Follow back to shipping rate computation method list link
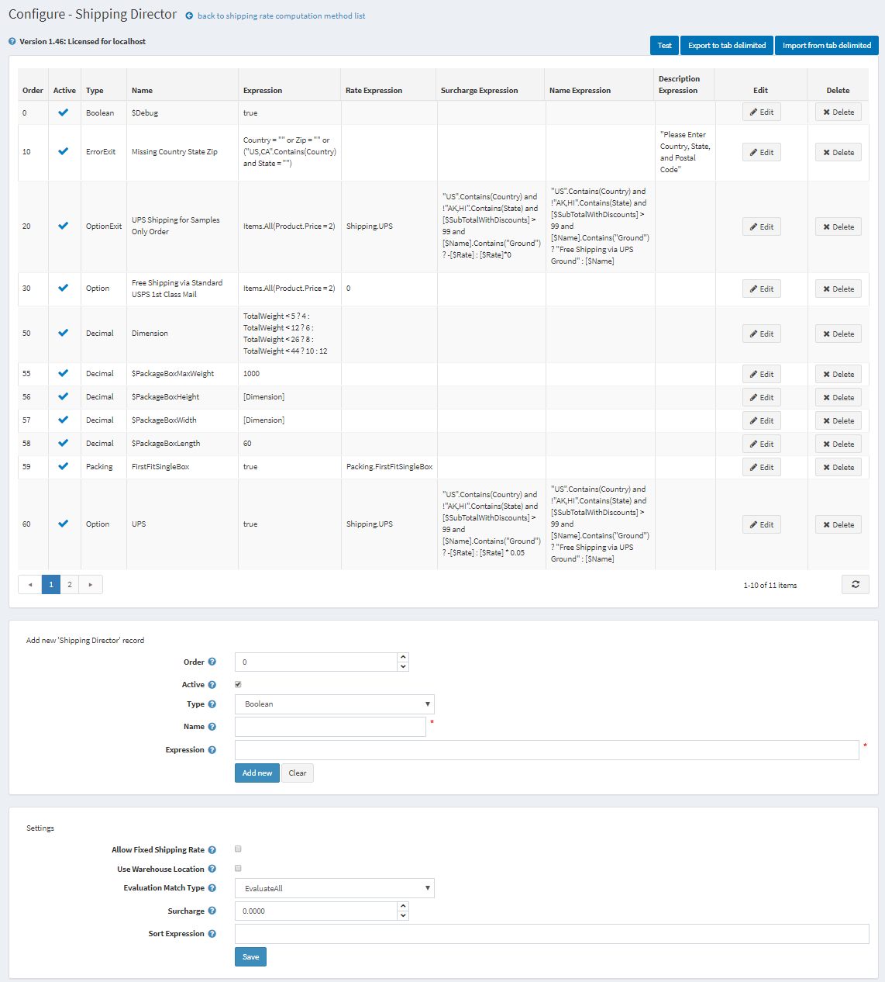This screenshot has width=885, height=982. click(x=281, y=16)
